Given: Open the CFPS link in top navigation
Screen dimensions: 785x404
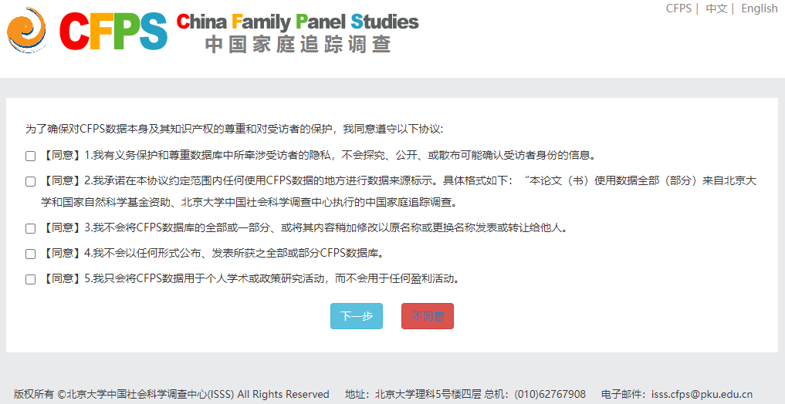Looking at the screenshot, I should [678, 8].
